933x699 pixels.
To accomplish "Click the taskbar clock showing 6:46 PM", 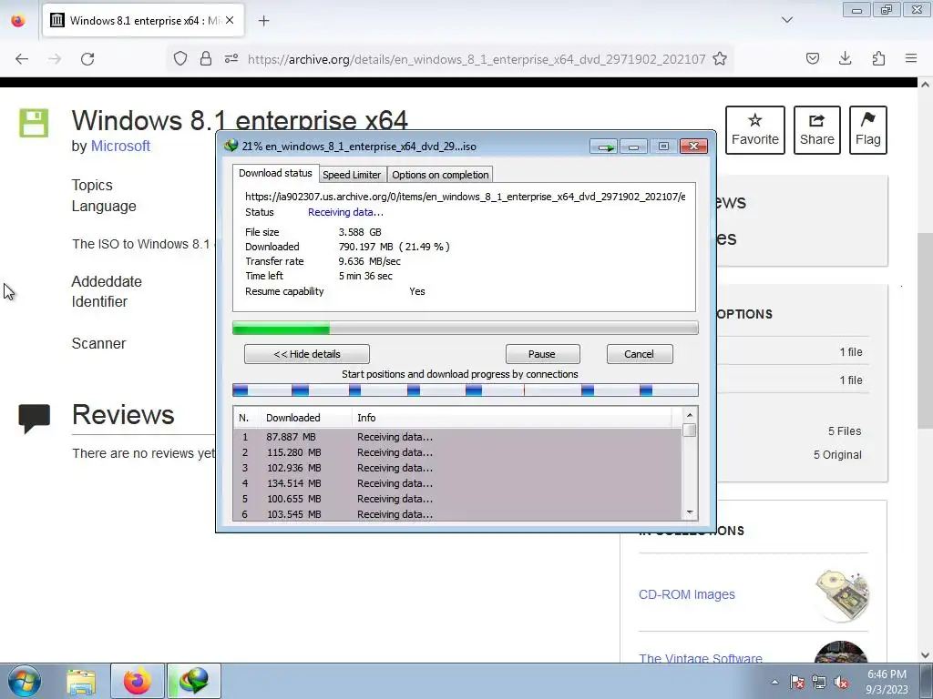I will [887, 682].
